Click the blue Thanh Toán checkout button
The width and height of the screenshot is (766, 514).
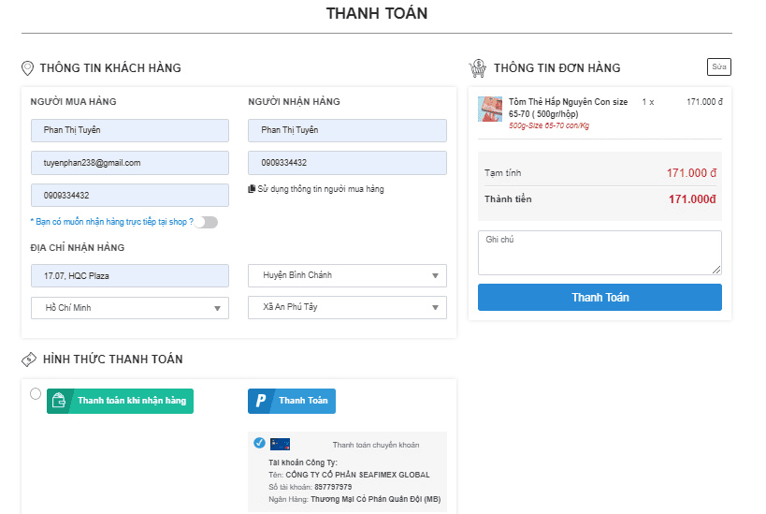pyautogui.click(x=600, y=298)
